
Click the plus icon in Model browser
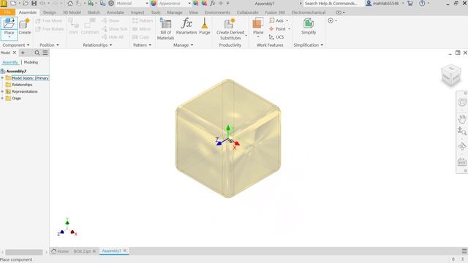(x=23, y=53)
